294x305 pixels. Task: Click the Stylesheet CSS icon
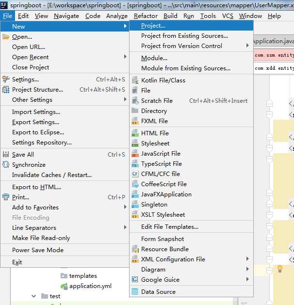coord(135,144)
